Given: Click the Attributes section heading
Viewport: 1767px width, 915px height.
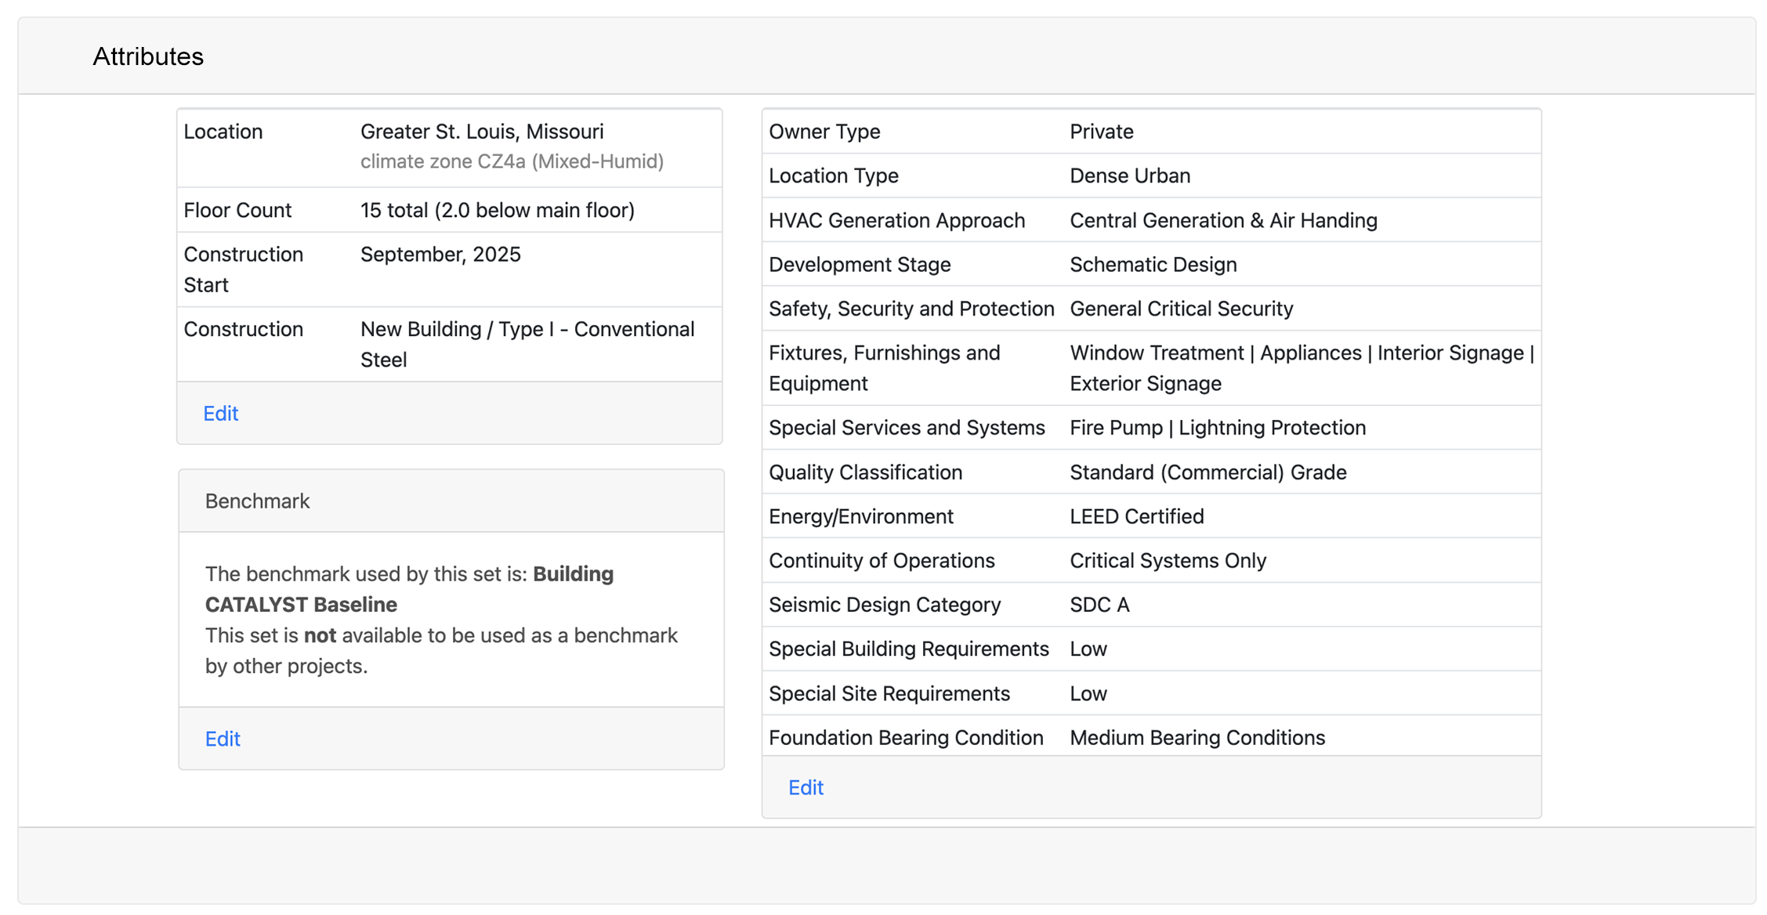Looking at the screenshot, I should (x=148, y=56).
